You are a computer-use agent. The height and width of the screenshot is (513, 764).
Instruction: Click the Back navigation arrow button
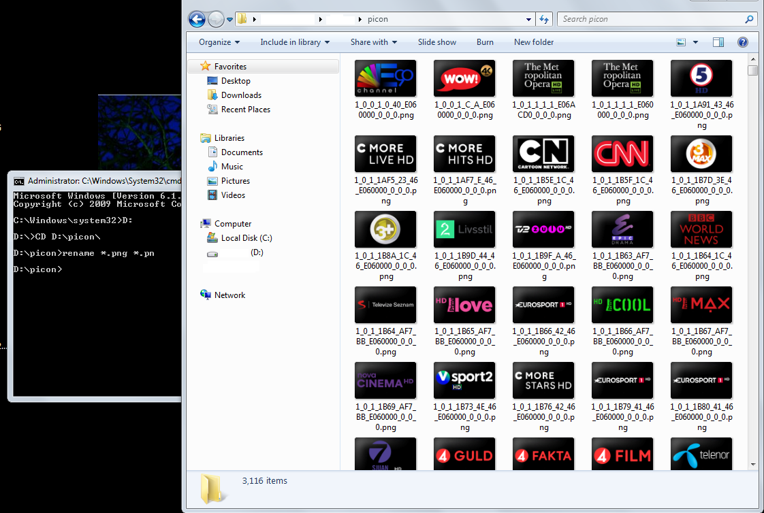197,20
